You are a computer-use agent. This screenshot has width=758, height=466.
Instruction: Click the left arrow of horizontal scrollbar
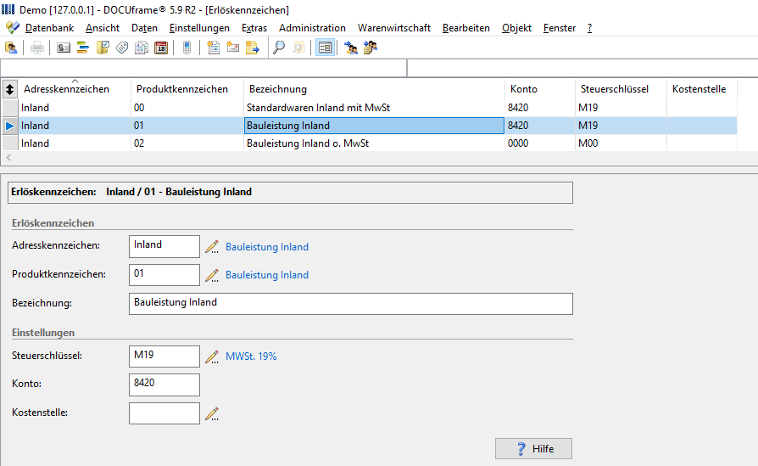tap(8, 157)
